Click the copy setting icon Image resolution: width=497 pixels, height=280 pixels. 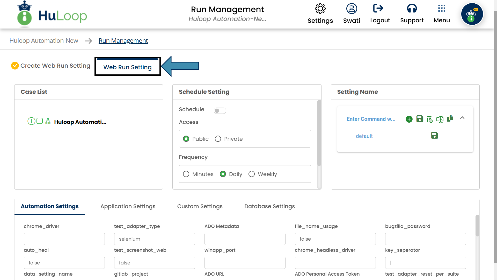[x=450, y=118]
